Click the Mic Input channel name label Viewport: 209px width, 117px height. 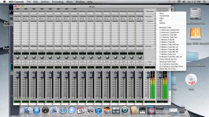[17, 102]
